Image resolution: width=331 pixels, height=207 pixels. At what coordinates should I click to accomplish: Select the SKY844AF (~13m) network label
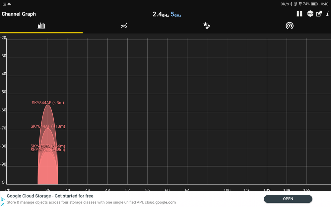click(x=48, y=126)
